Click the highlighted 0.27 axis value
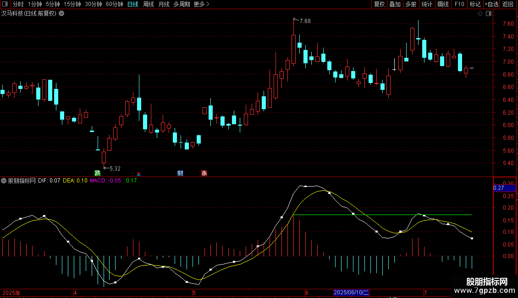 click(504, 188)
